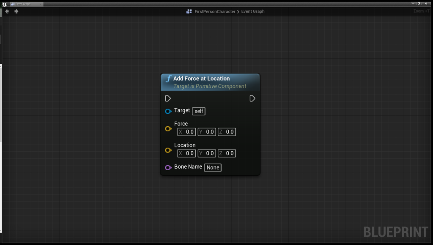Click the blue Target input pin

168,111
